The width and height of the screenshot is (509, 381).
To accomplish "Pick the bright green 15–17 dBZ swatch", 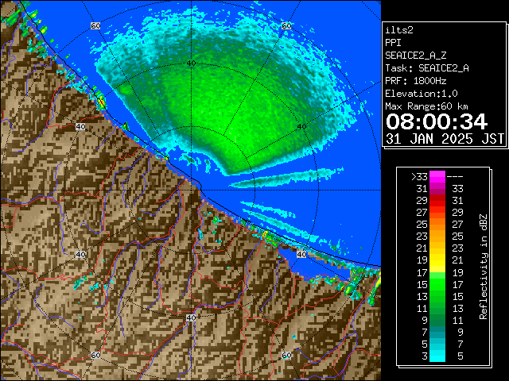I will tap(437, 284).
